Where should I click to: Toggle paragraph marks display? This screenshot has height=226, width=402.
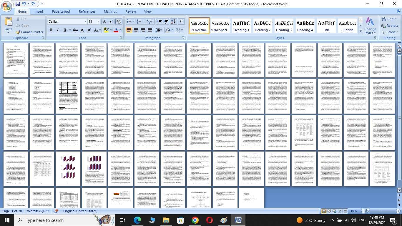tap(181, 21)
